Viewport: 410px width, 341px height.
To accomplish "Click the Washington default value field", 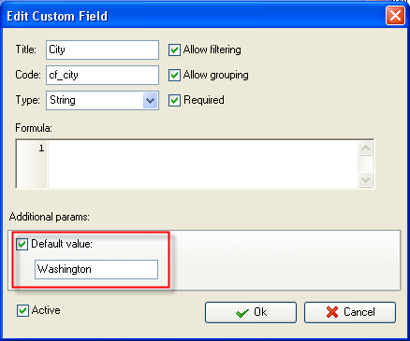I will tap(96, 269).
